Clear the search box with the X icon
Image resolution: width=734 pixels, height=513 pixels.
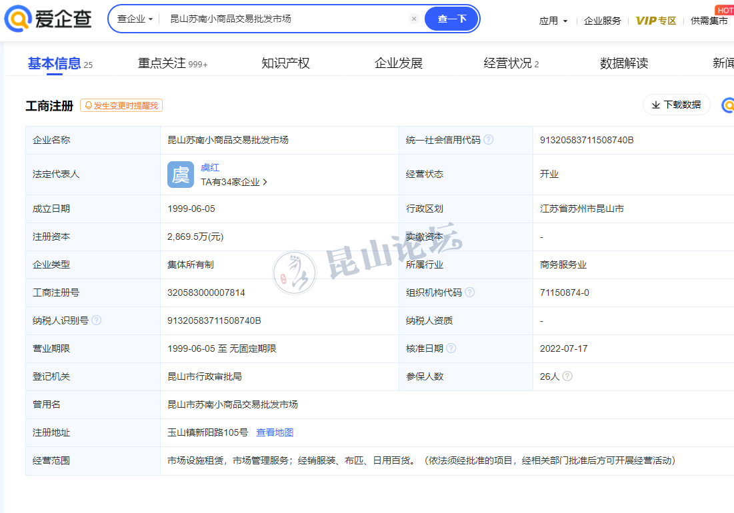click(413, 19)
